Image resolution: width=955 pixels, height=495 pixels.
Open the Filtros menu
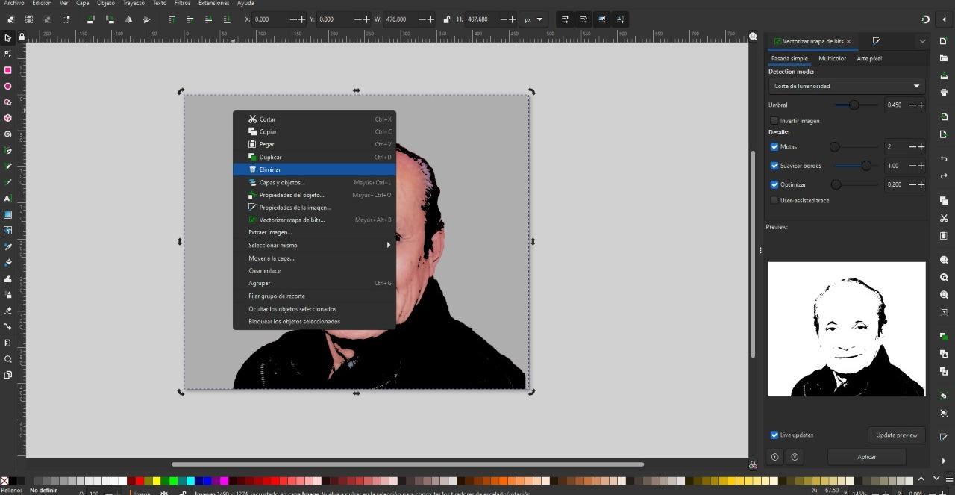(x=182, y=4)
